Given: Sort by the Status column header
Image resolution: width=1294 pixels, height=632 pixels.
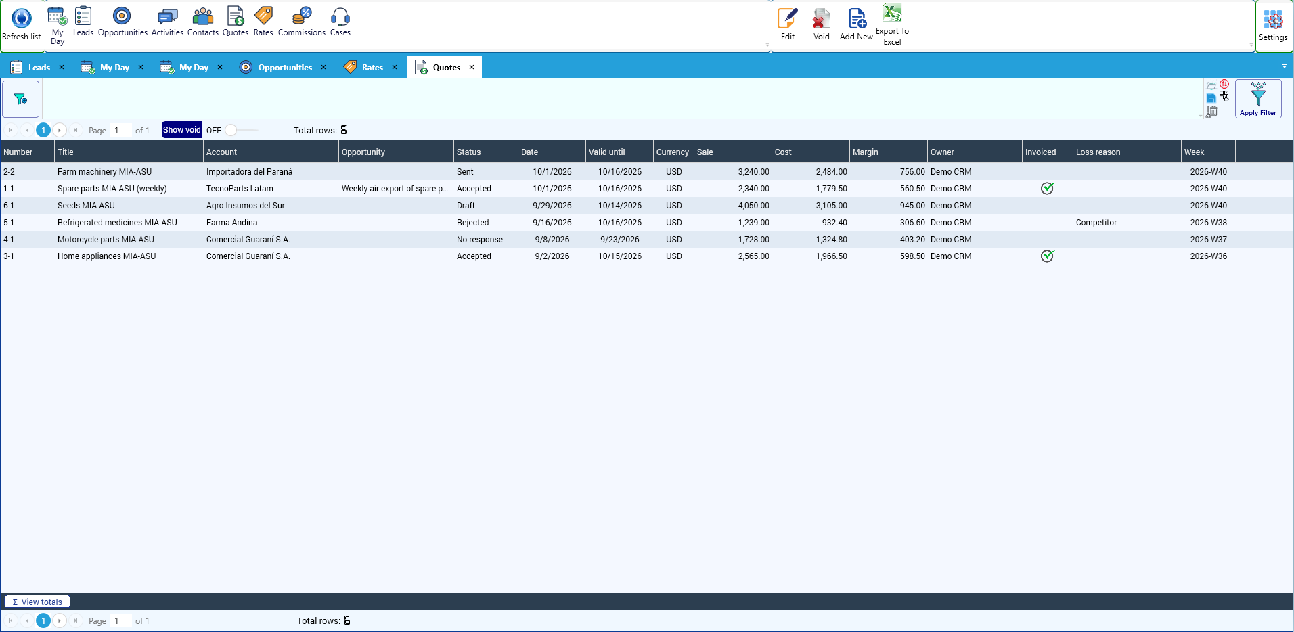Looking at the screenshot, I should (x=485, y=152).
